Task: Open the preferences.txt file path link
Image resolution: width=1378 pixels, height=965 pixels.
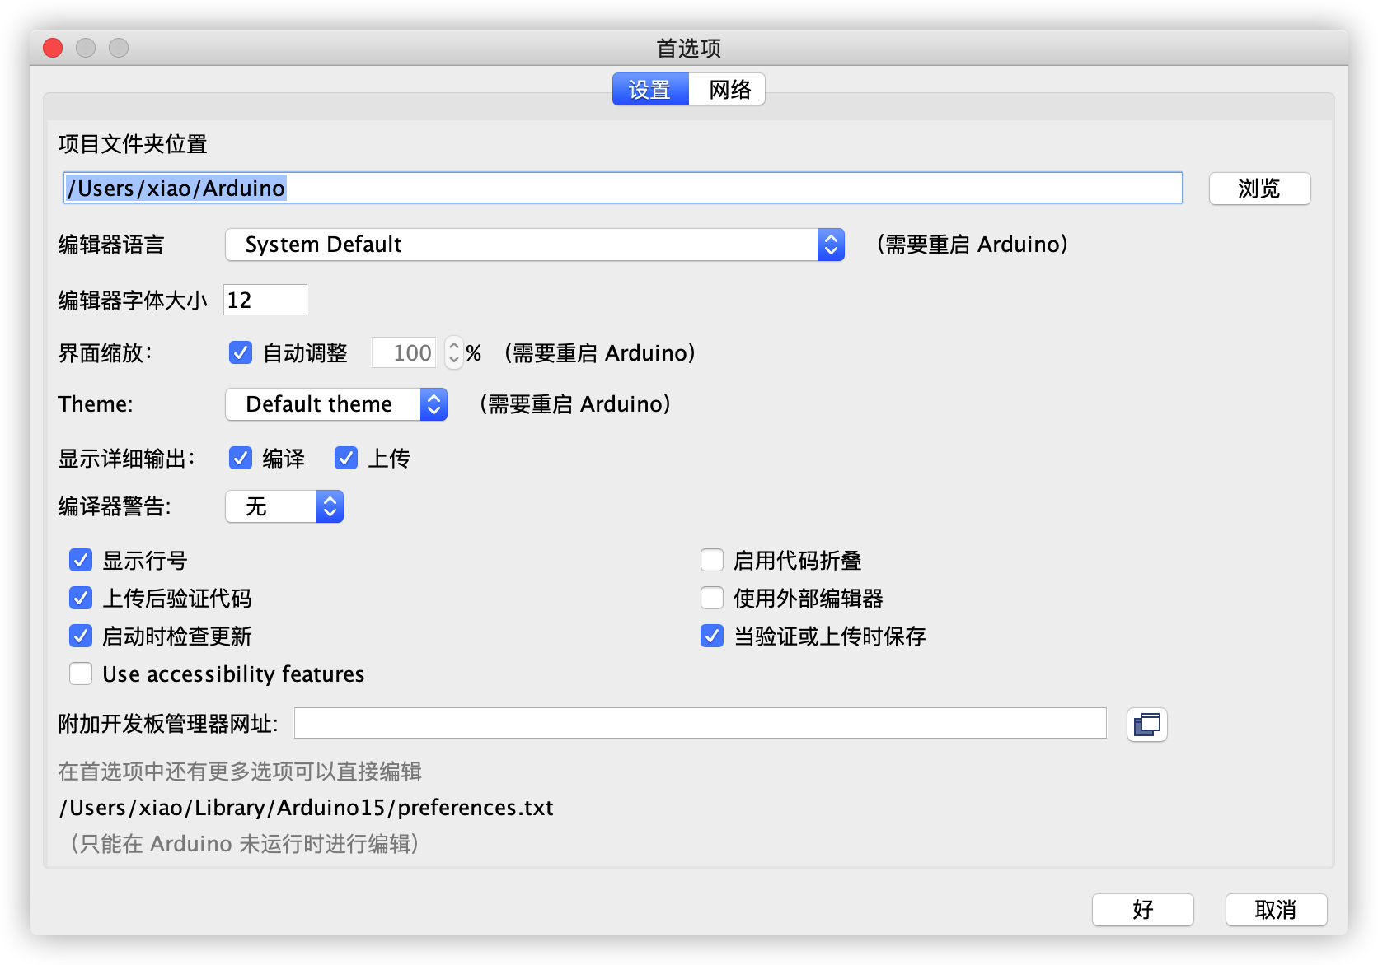Action: (306, 808)
